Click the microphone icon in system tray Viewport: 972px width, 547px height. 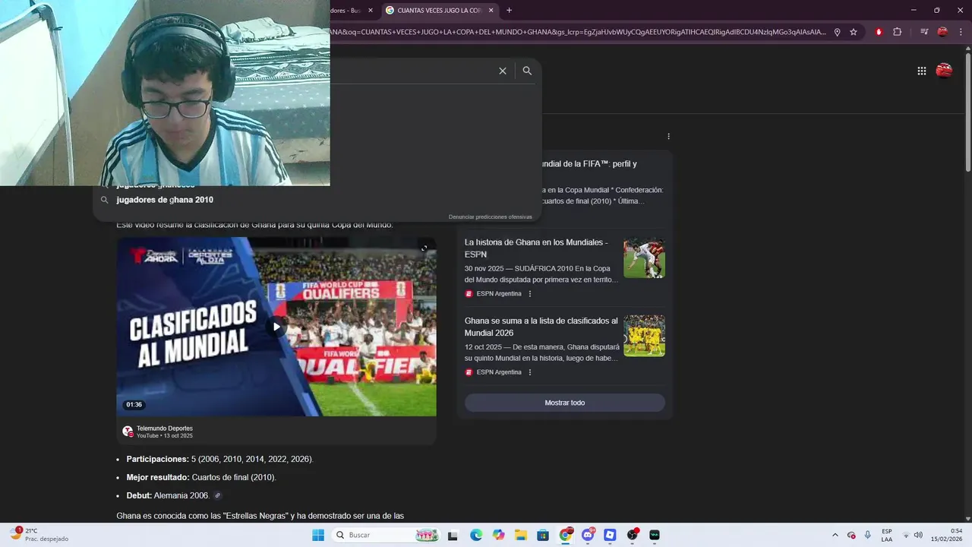[867, 535]
